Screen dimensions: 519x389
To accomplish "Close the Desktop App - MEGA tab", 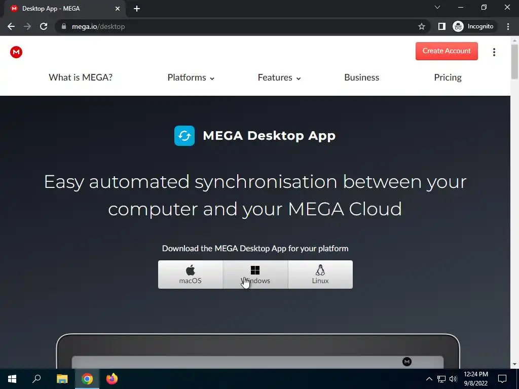I will click(x=118, y=9).
